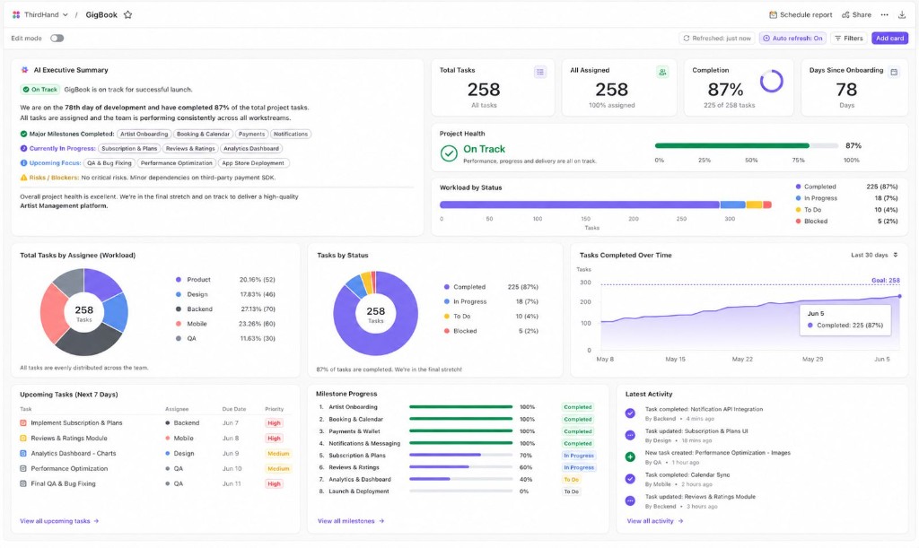
Task: Click the Add card button
Action: tap(889, 38)
